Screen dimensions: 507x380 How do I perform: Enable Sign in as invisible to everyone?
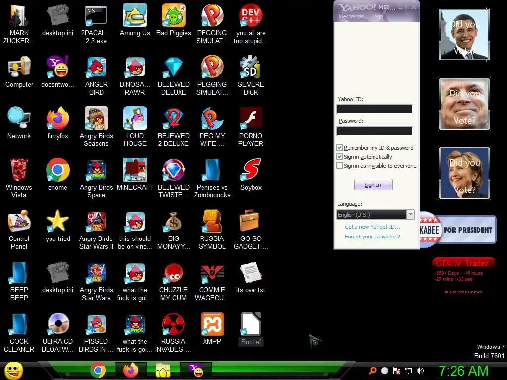(x=340, y=166)
